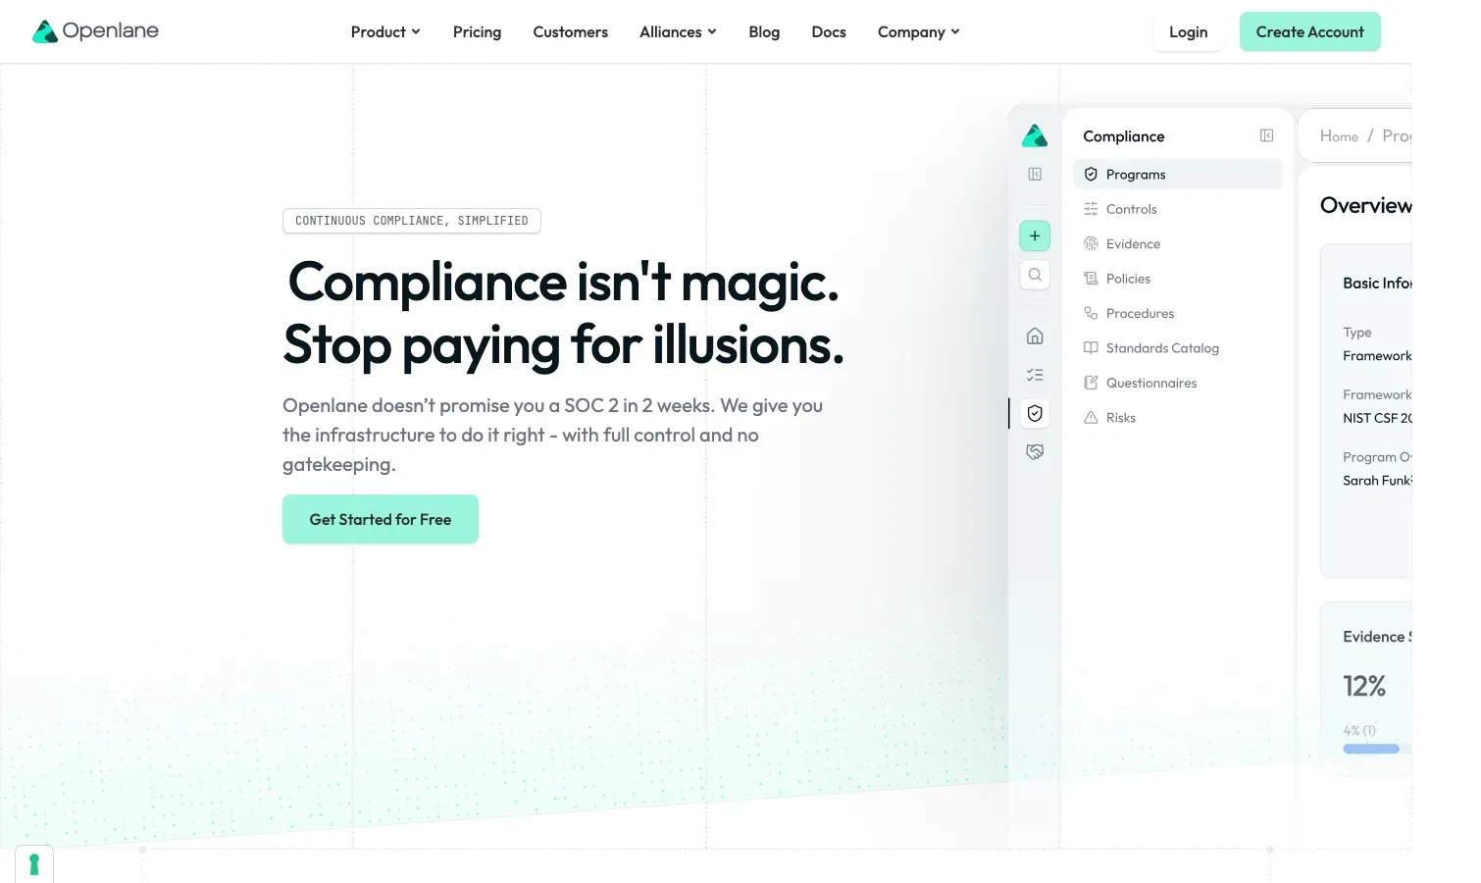Open the Pricing page
This screenshot has width=1481, height=883.
pyautogui.click(x=477, y=32)
